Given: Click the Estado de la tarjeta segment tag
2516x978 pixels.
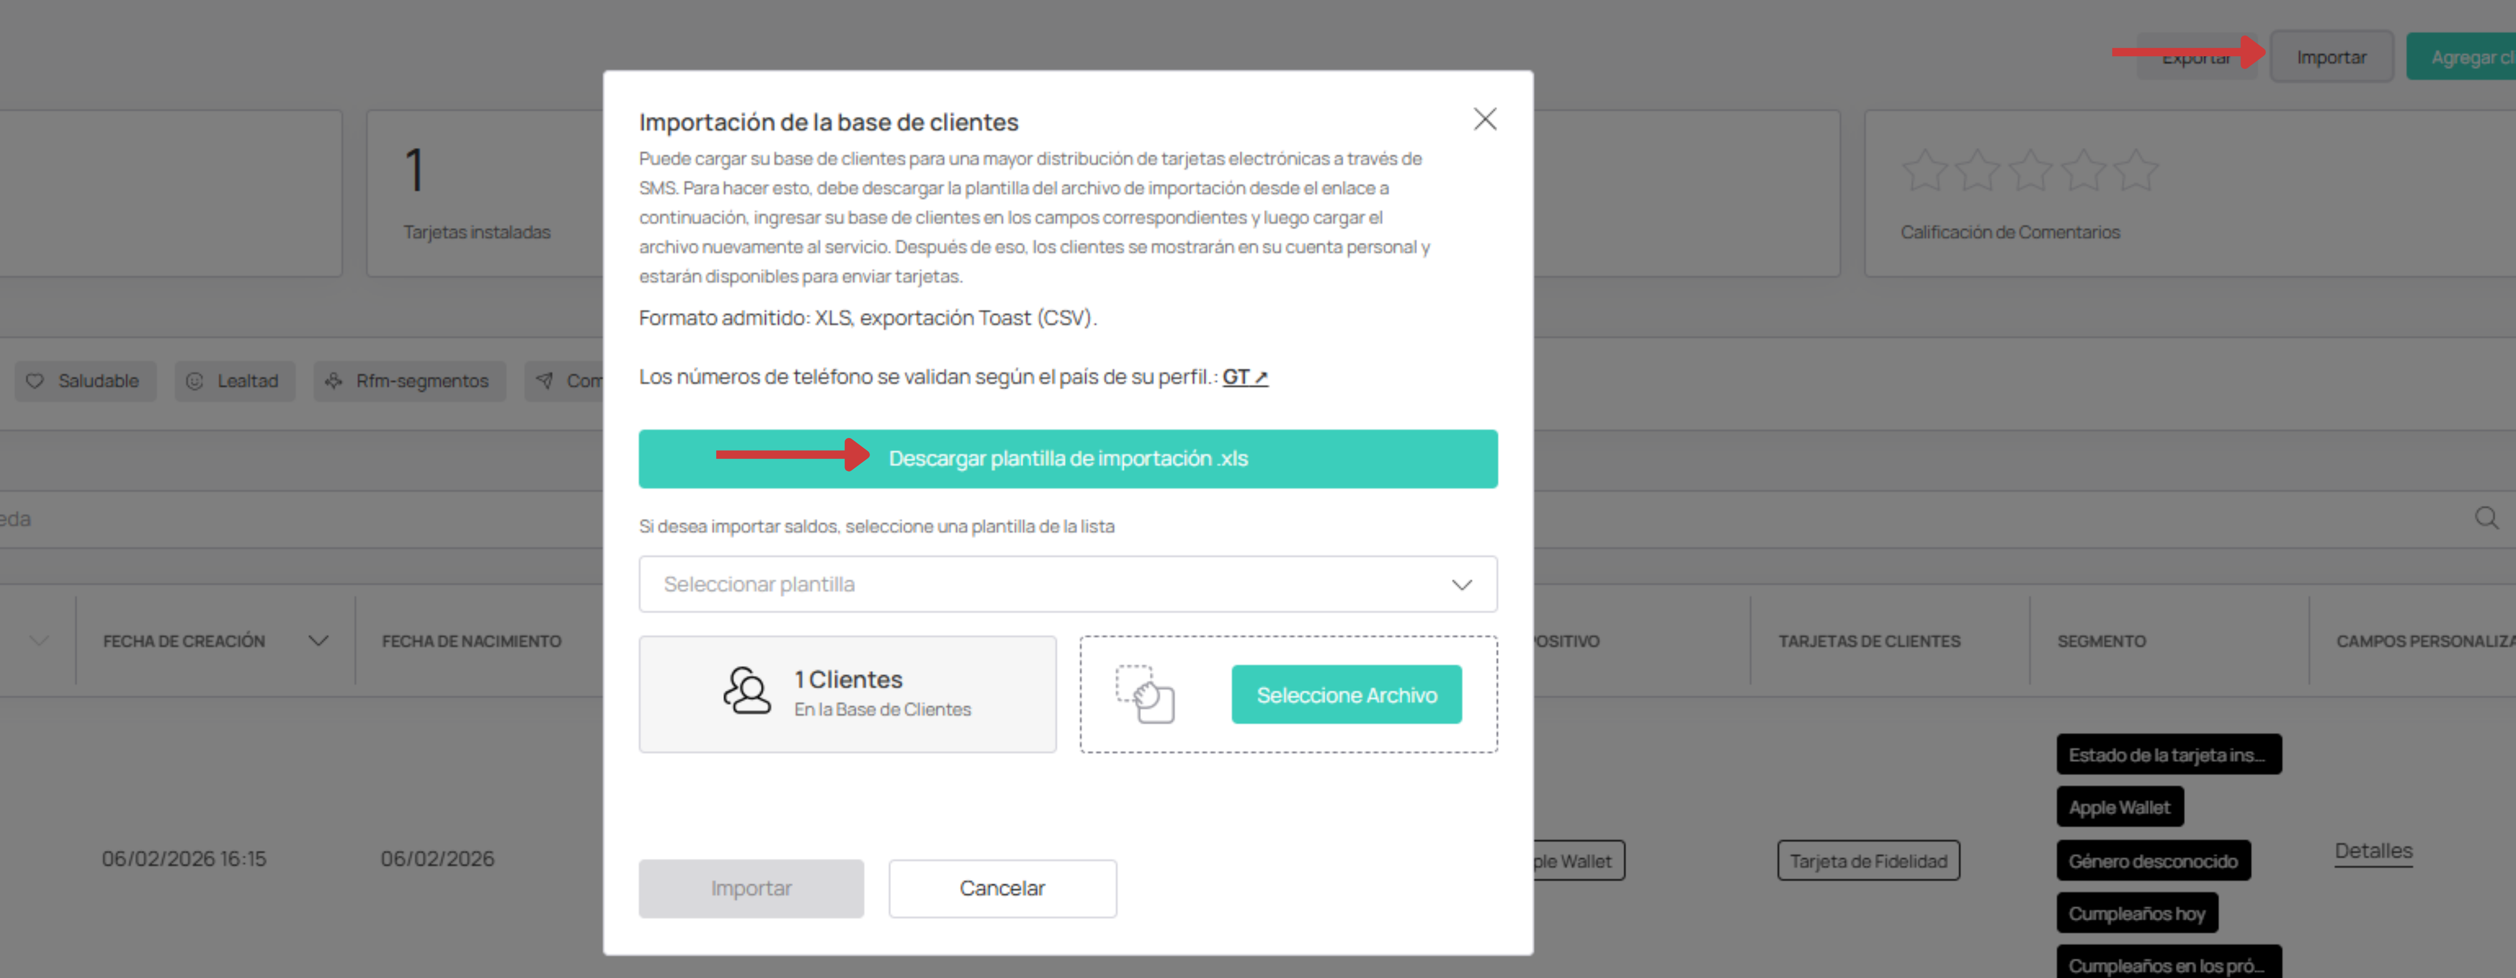Looking at the screenshot, I should pyautogui.click(x=2168, y=755).
